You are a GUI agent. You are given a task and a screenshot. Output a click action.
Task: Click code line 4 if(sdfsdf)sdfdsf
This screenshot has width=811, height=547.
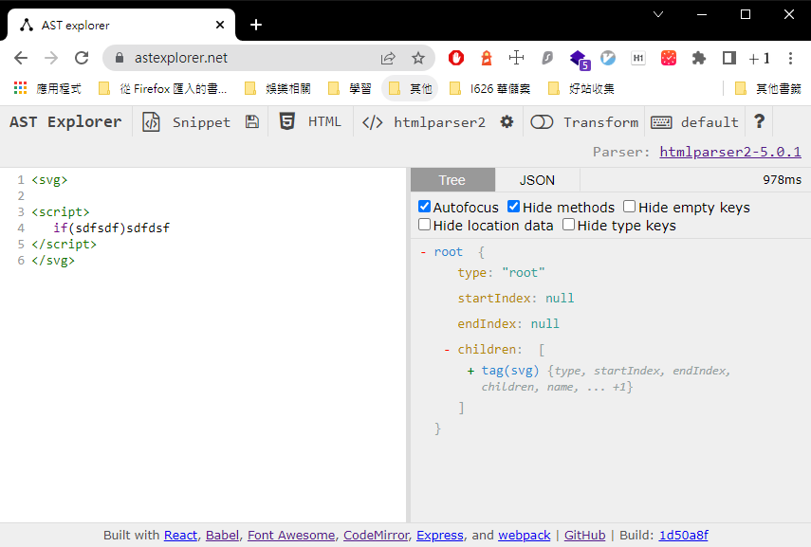(111, 228)
